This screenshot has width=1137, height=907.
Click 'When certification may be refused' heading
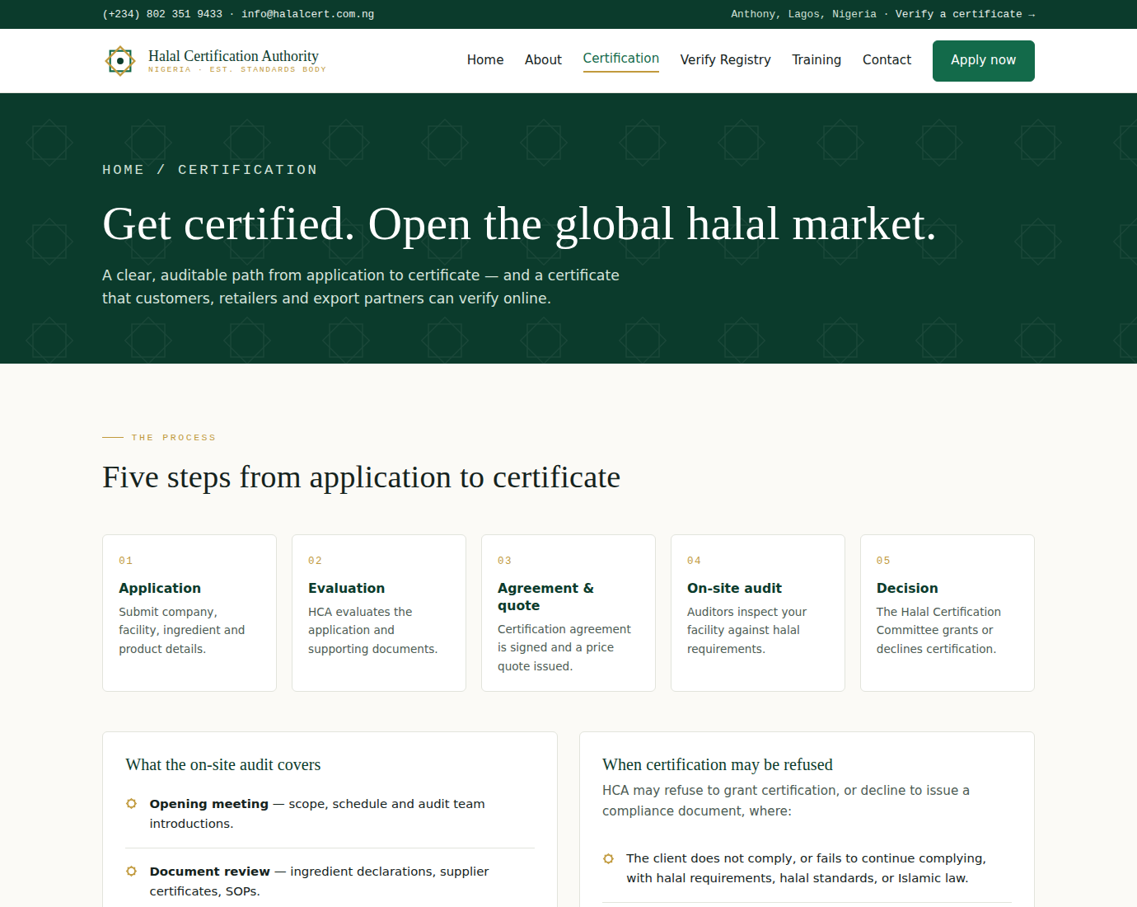(x=718, y=765)
